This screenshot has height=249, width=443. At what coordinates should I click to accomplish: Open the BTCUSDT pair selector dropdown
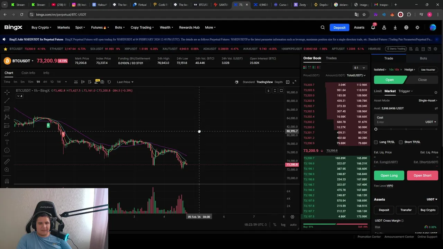click(x=23, y=61)
